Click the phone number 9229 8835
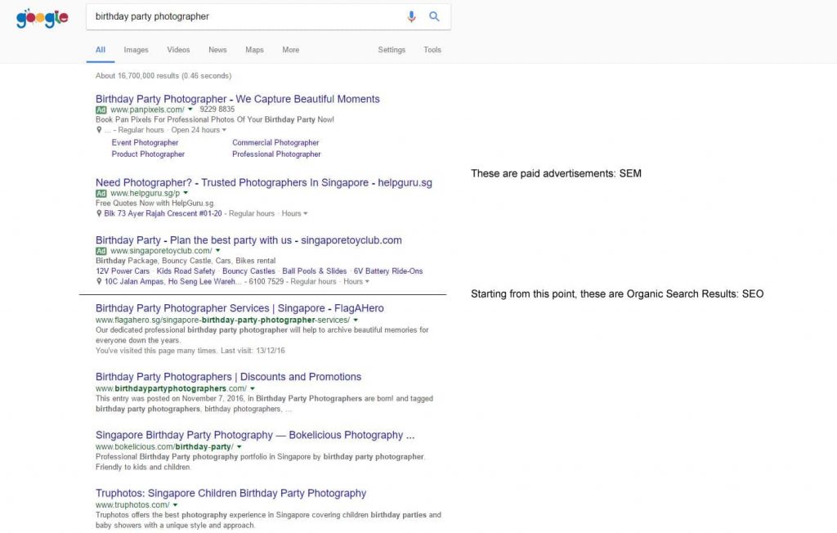Viewport: 837px width, 533px height. click(x=217, y=109)
